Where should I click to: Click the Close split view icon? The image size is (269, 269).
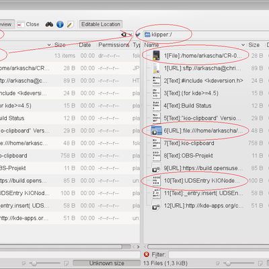[x=21, y=24]
